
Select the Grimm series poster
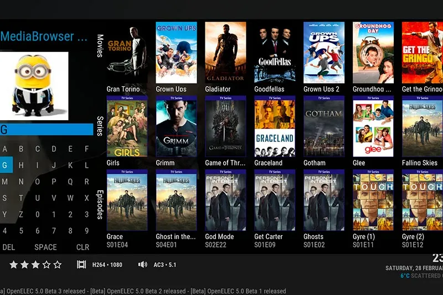176,126
